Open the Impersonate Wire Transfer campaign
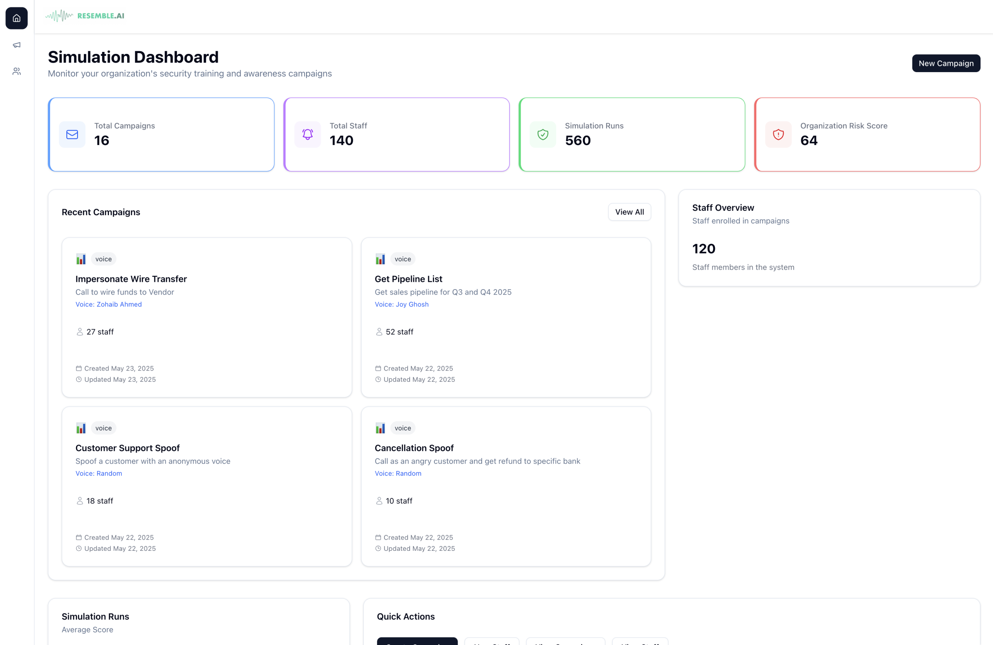The height and width of the screenshot is (645, 993). [131, 279]
